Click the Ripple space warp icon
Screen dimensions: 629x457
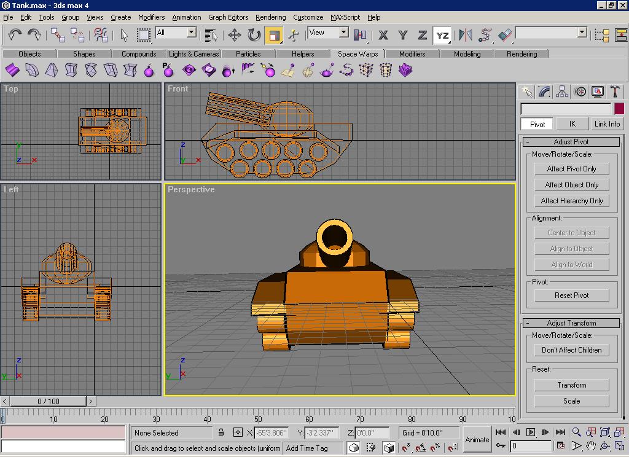click(189, 70)
